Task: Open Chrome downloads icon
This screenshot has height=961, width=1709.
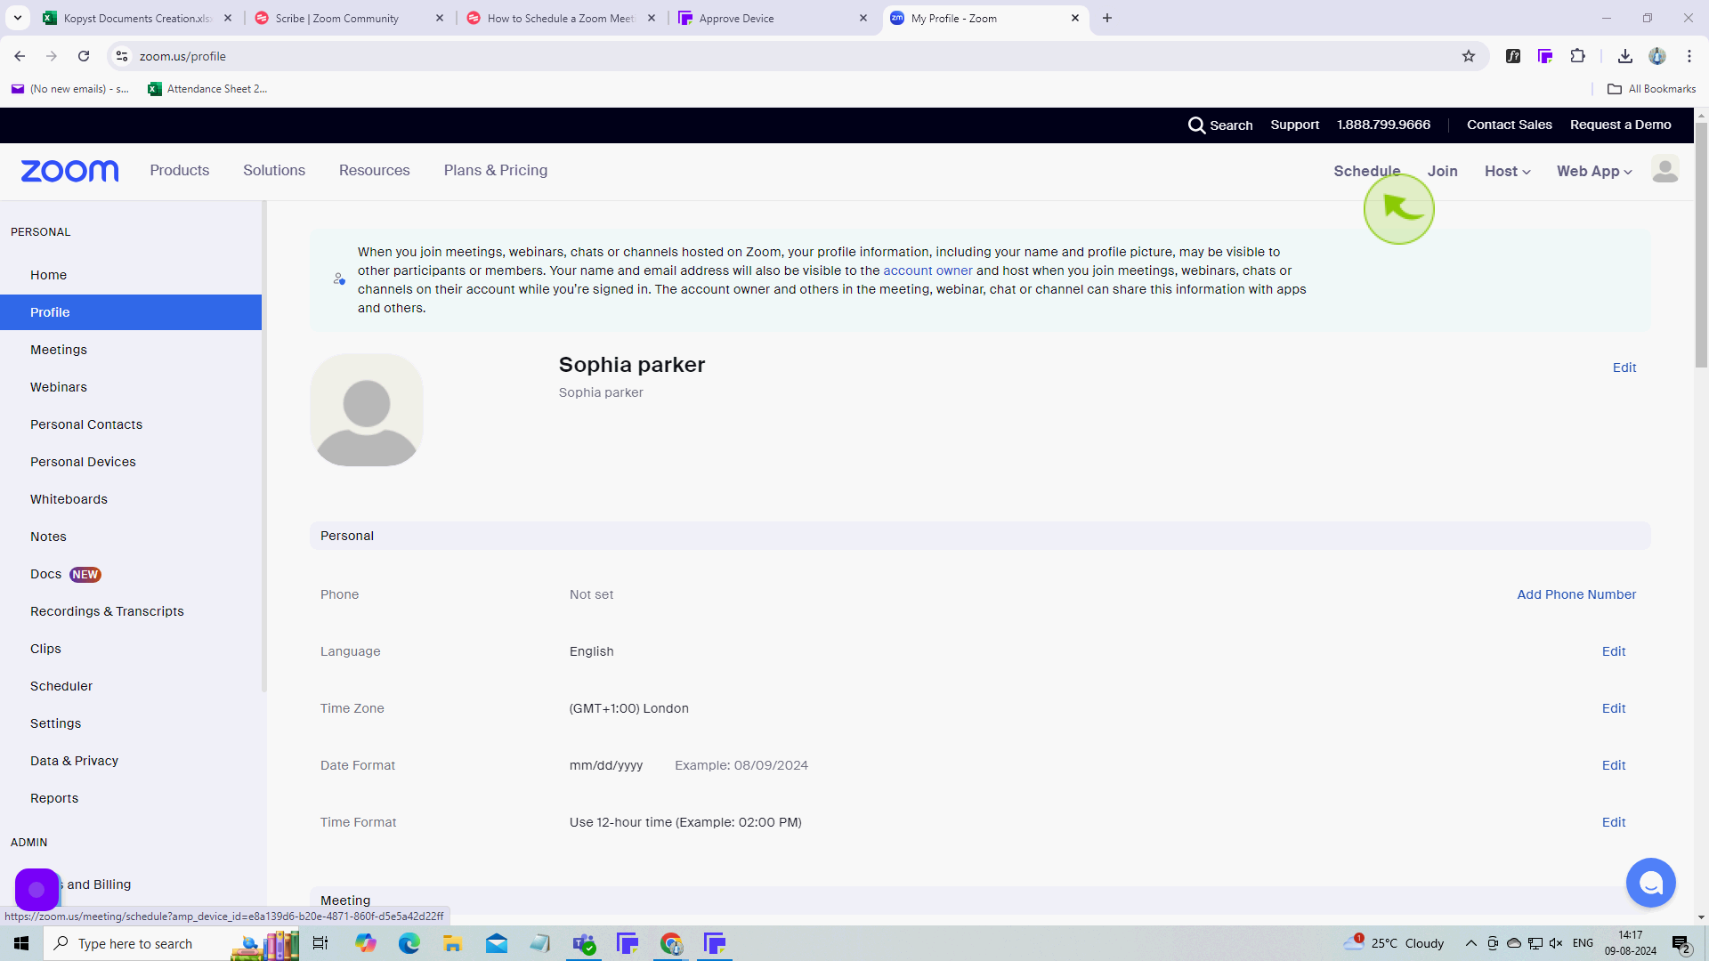Action: click(1624, 56)
